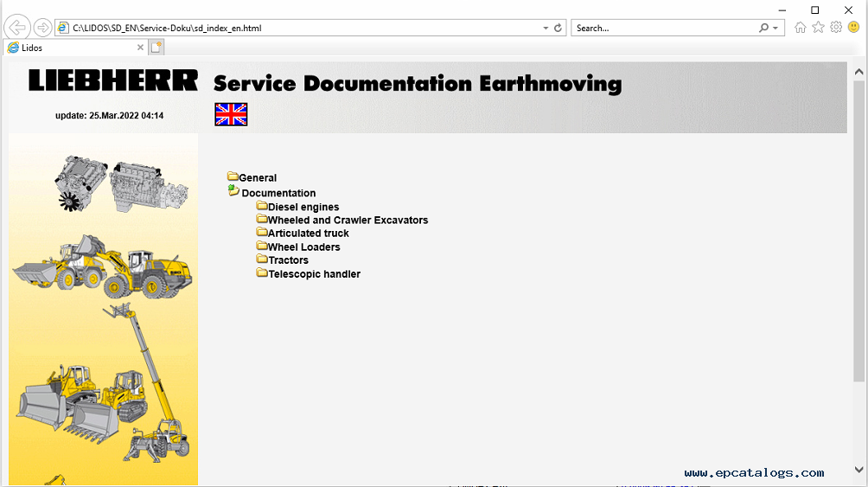Click the wheel loaders illustration
This screenshot has width=868, height=487.
103,266
